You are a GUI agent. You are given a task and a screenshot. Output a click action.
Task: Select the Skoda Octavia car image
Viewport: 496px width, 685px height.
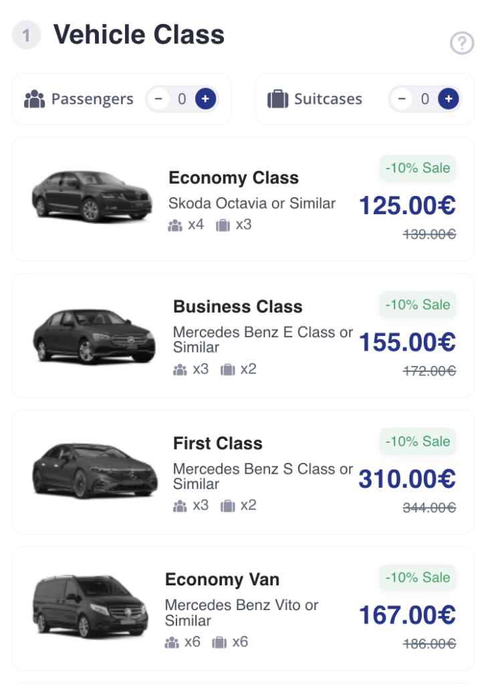pos(92,196)
